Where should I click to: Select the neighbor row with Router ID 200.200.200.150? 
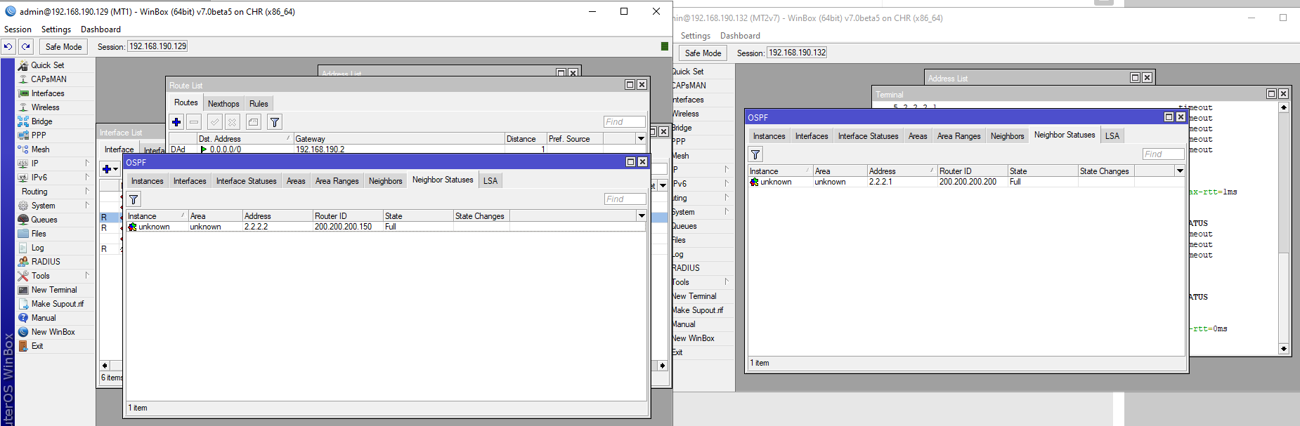(x=386, y=227)
